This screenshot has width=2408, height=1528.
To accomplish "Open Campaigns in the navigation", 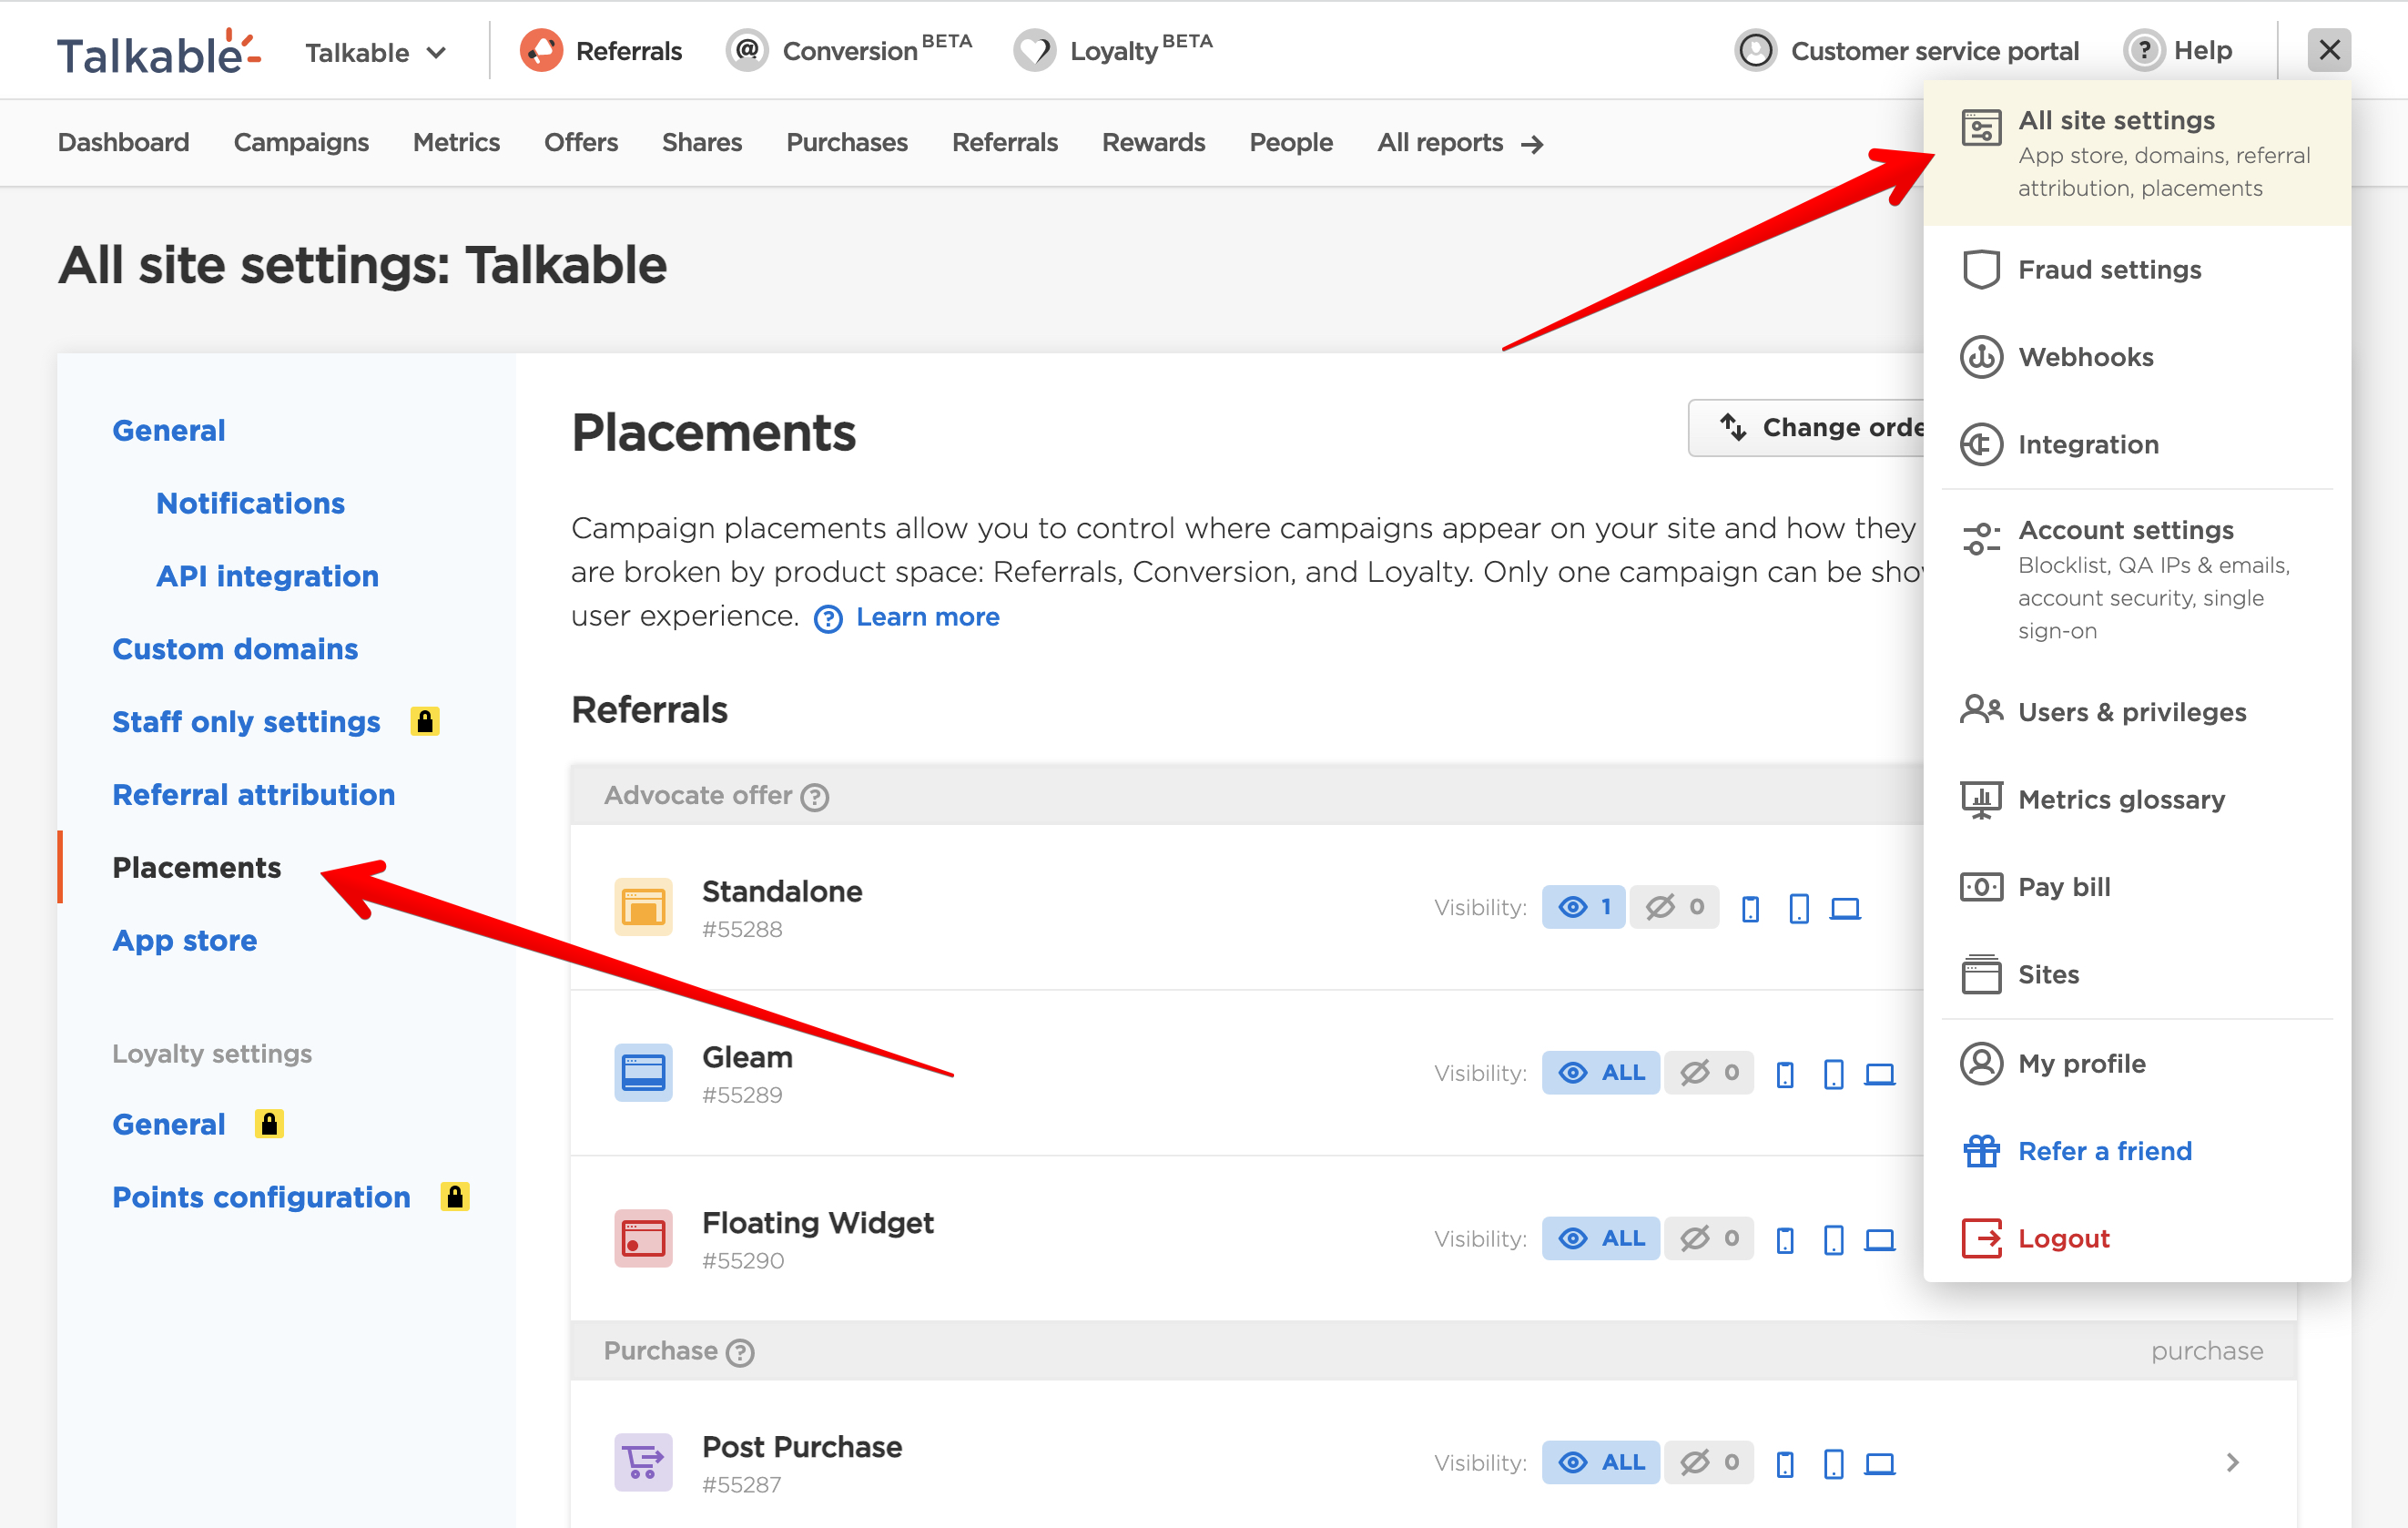I will tap(301, 142).
